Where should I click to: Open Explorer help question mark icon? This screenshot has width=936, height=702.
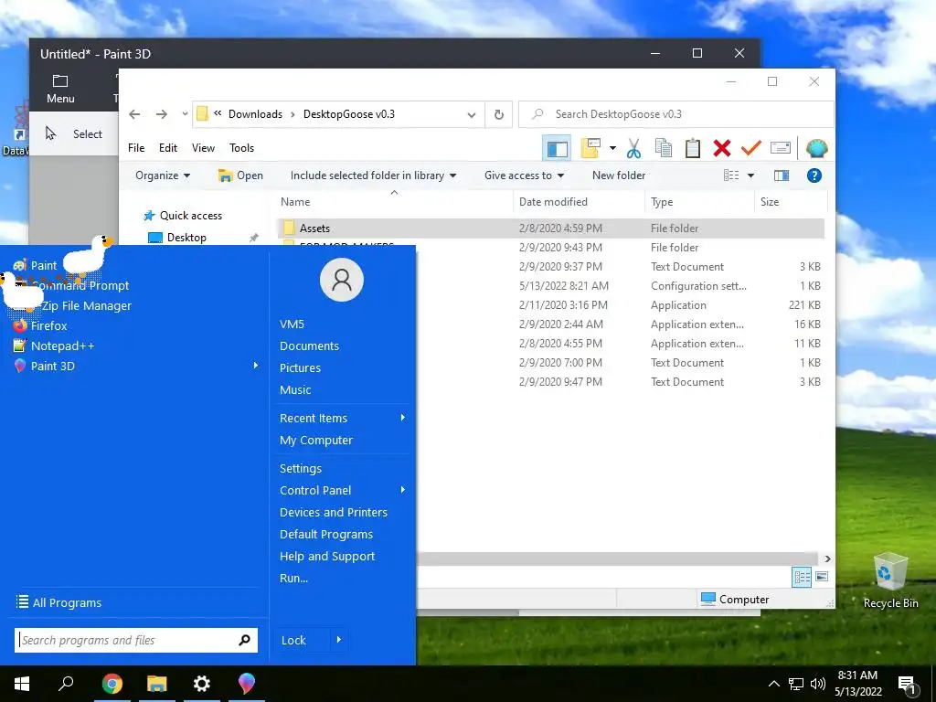point(814,175)
